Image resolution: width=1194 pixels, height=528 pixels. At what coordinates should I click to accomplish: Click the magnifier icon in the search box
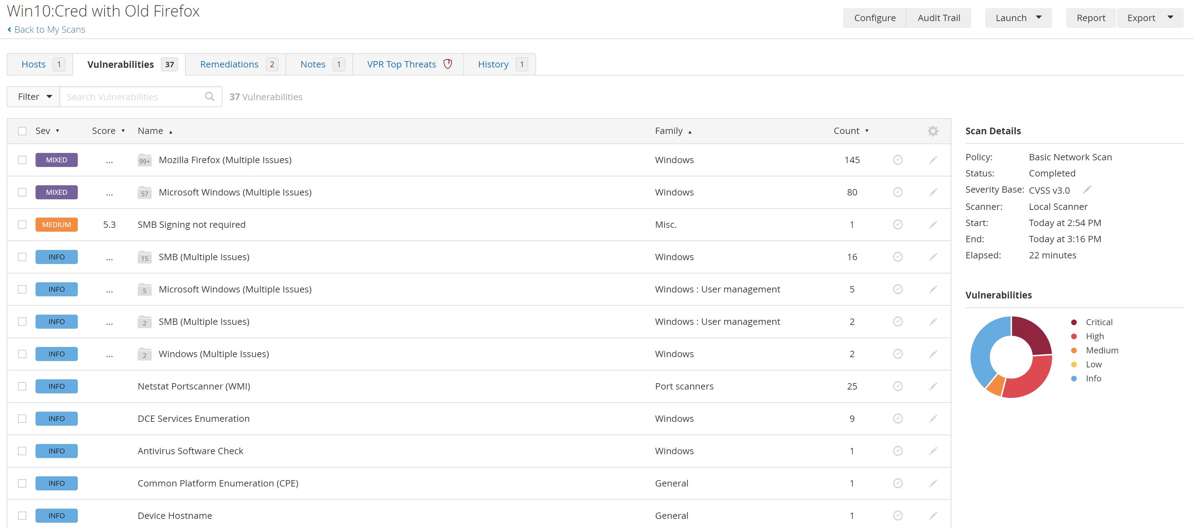click(209, 96)
